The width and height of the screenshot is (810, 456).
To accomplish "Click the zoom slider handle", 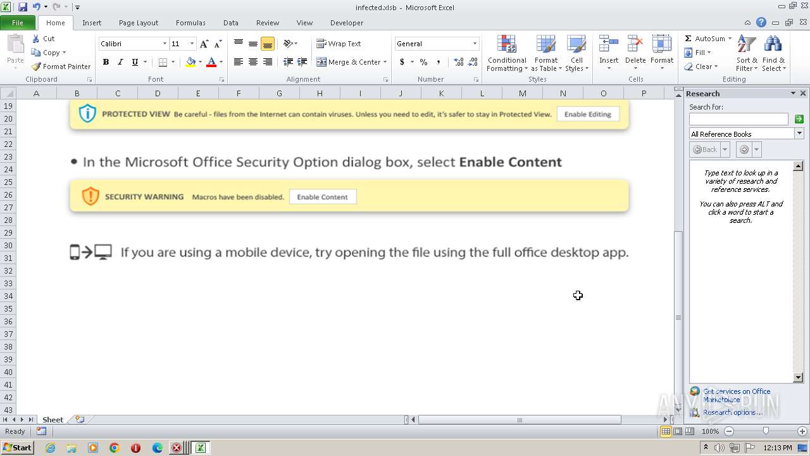I will [x=766, y=431].
